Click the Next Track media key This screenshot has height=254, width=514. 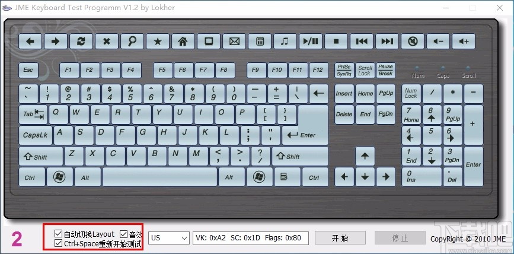(x=387, y=42)
